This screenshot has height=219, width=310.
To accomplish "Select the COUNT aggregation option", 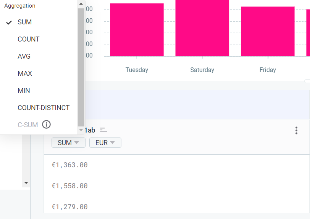I will click(29, 39).
